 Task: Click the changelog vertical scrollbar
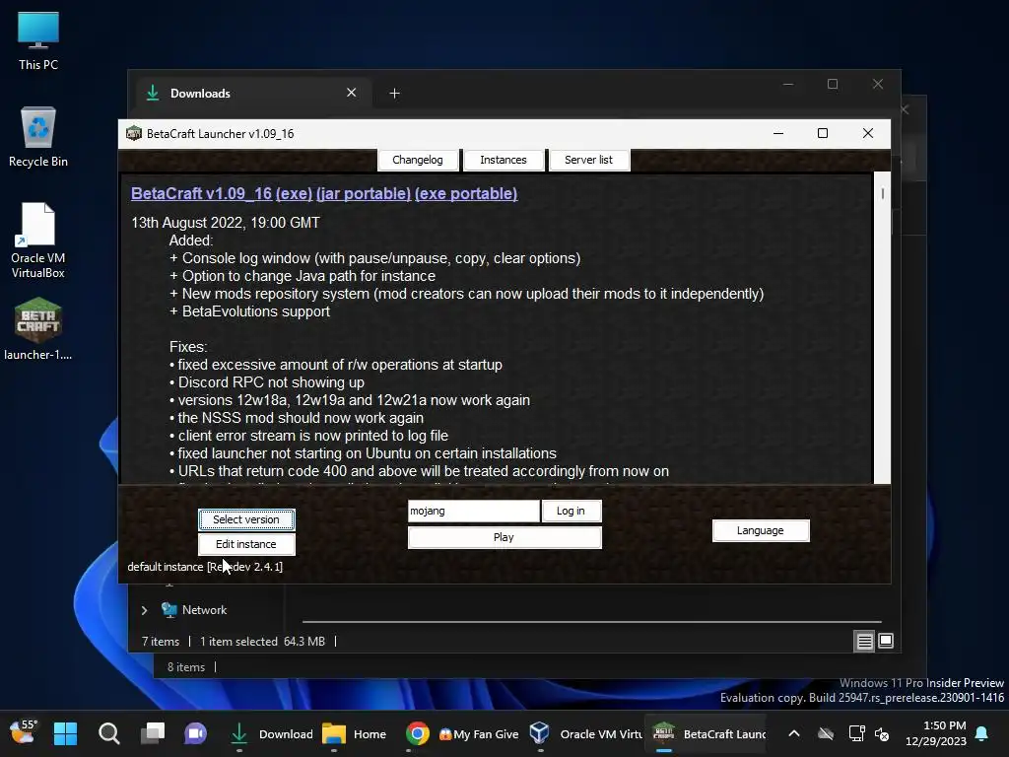pos(882,327)
